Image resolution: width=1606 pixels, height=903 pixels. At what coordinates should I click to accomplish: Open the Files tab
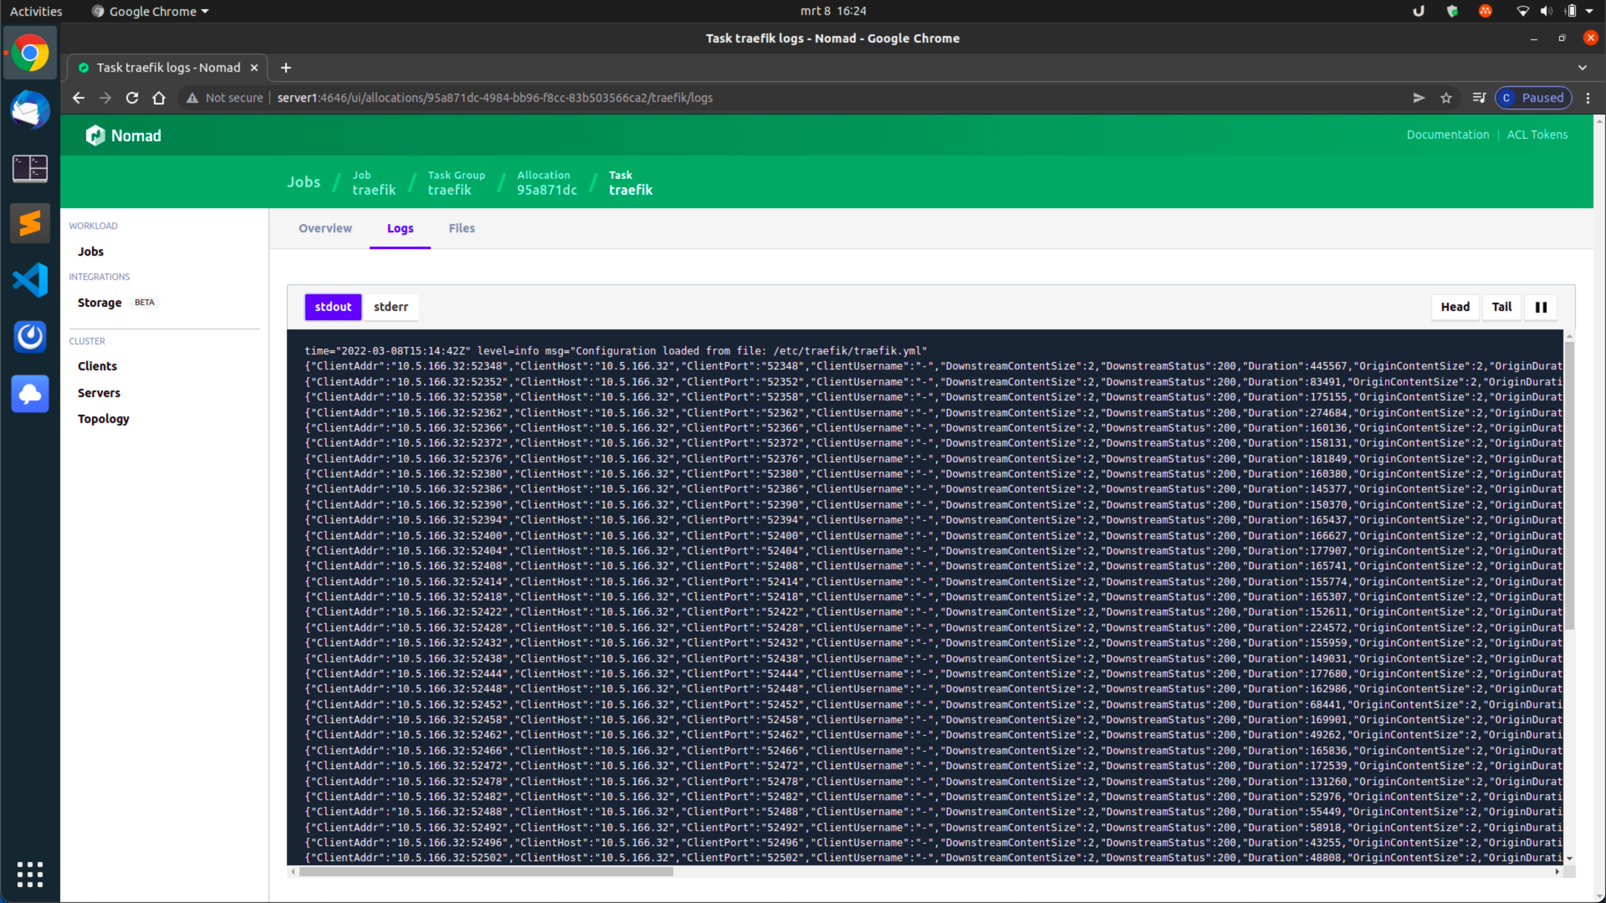coord(461,228)
